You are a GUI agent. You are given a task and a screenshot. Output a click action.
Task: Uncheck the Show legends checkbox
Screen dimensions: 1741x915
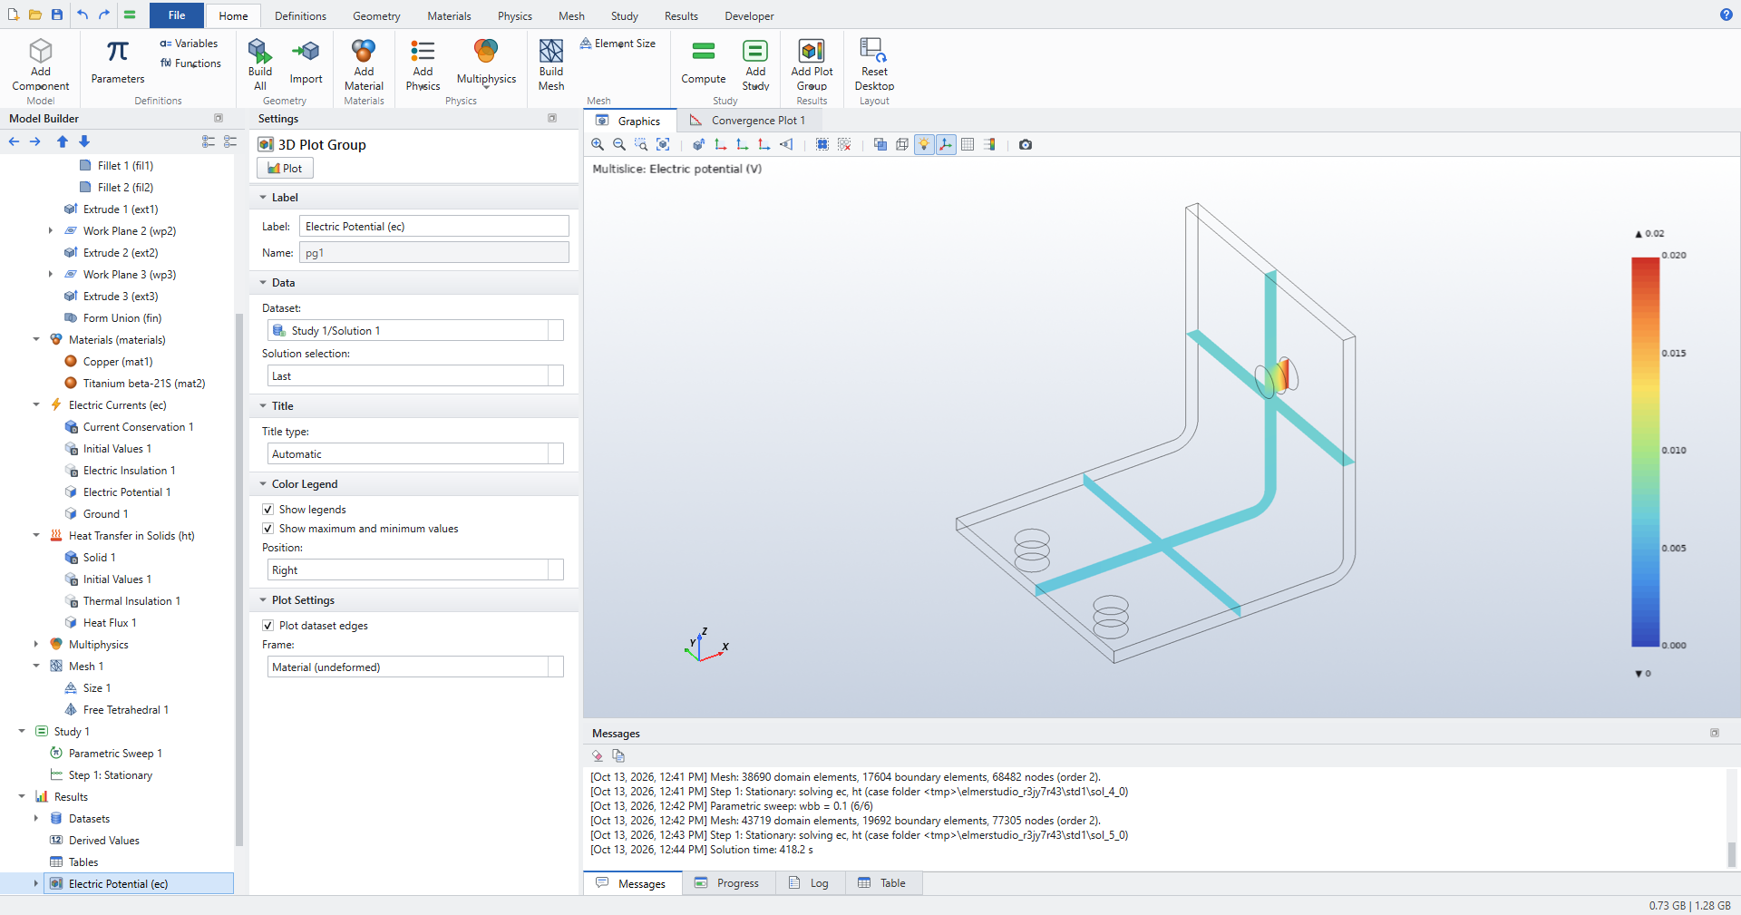(x=268, y=510)
